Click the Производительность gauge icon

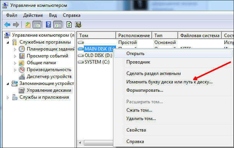[22, 70]
